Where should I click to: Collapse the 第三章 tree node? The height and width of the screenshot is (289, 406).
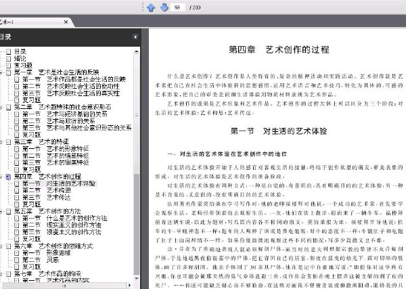pos(1,142)
